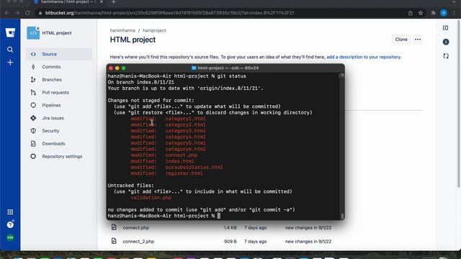Open the repository details info icon
Viewport: 461px width, 259px height.
click(446, 42)
